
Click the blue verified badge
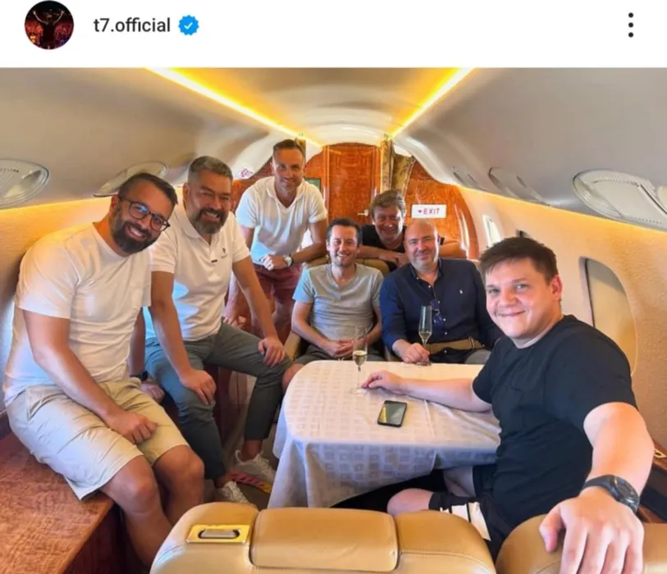pos(189,25)
